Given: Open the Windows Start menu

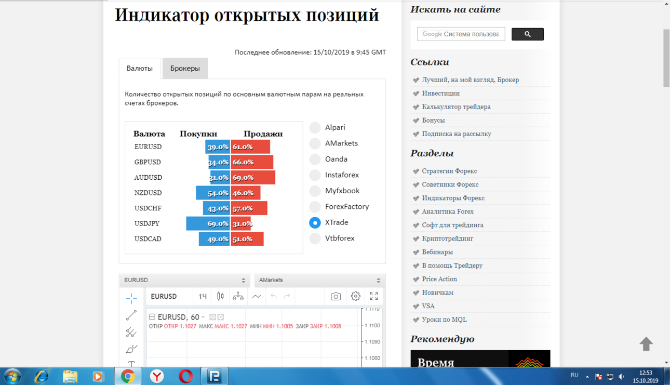Looking at the screenshot, I should click(12, 376).
